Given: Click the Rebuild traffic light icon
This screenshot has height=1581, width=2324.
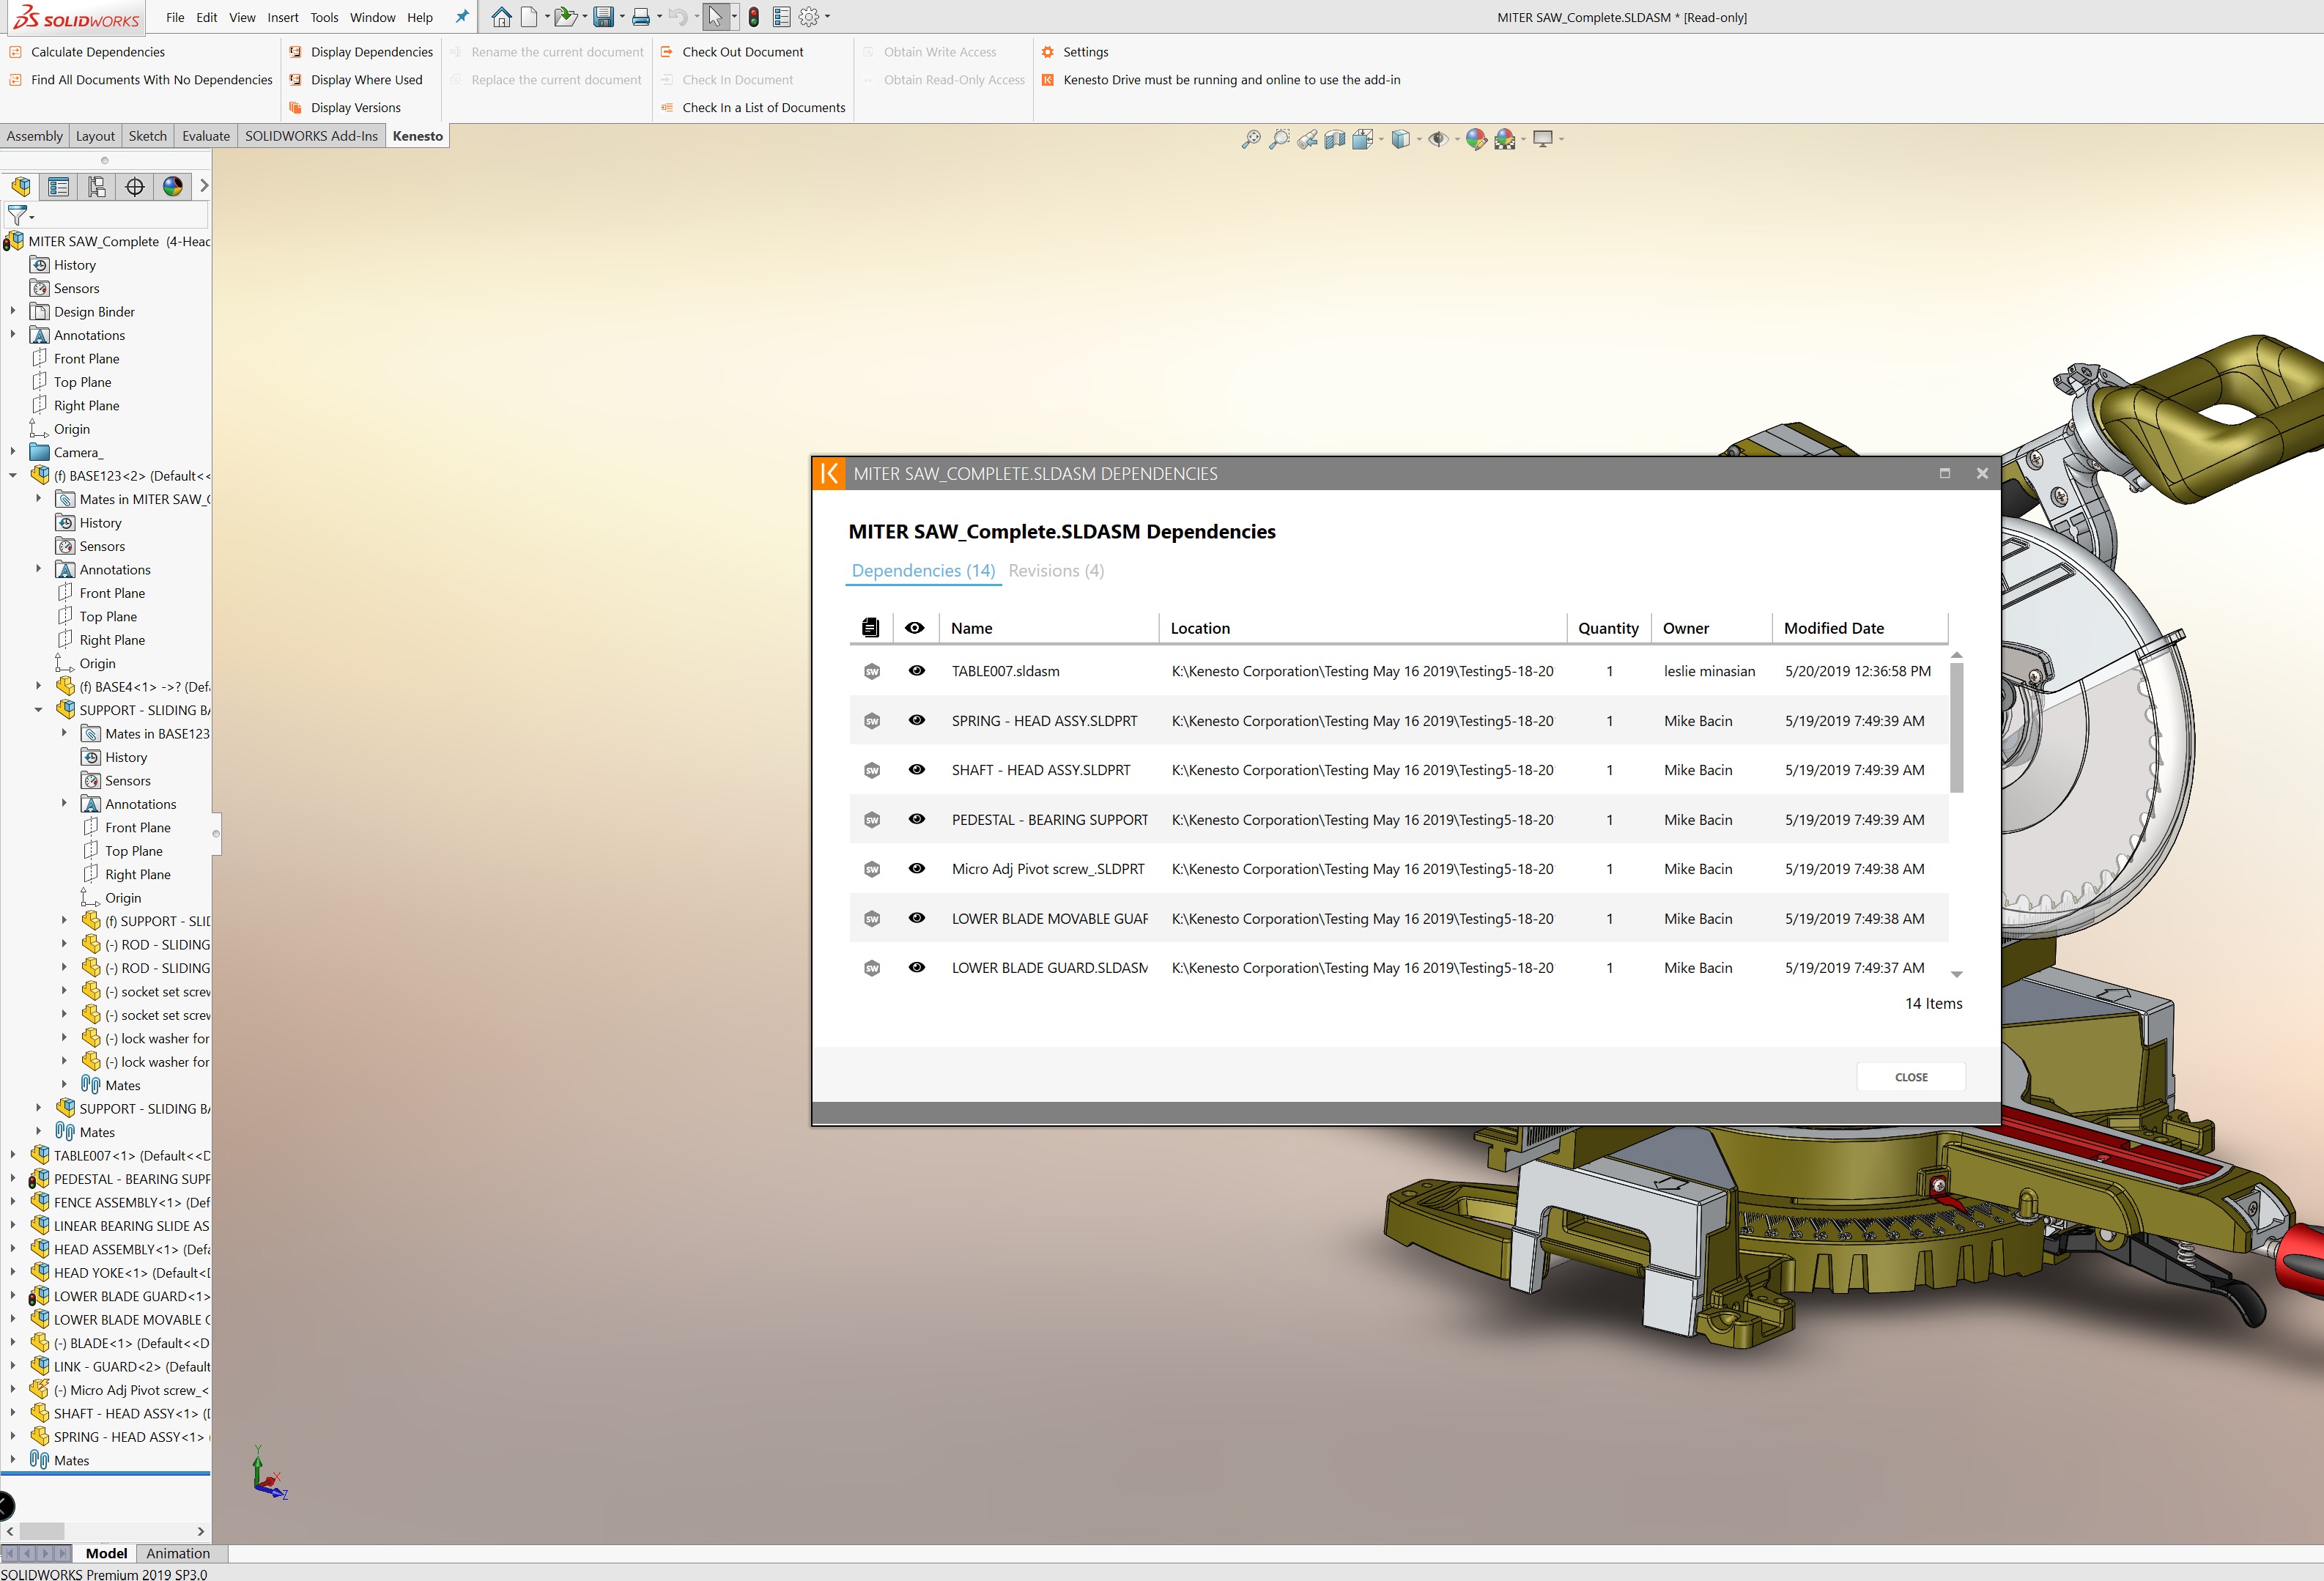Looking at the screenshot, I should click(754, 17).
